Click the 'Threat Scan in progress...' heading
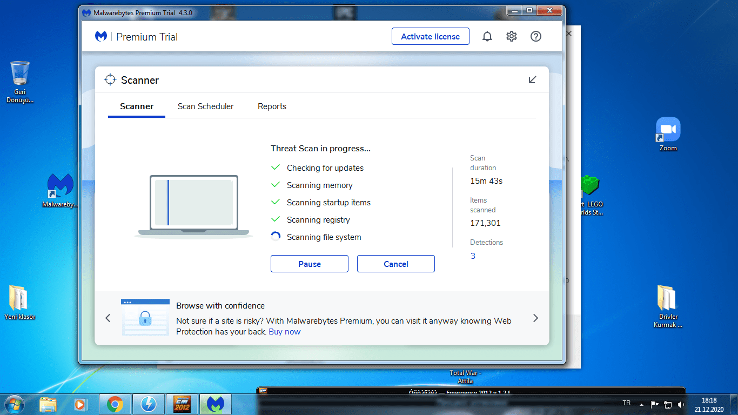The image size is (738, 415). (320, 149)
